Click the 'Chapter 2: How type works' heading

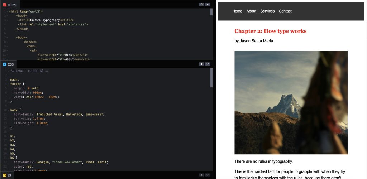(x=270, y=31)
